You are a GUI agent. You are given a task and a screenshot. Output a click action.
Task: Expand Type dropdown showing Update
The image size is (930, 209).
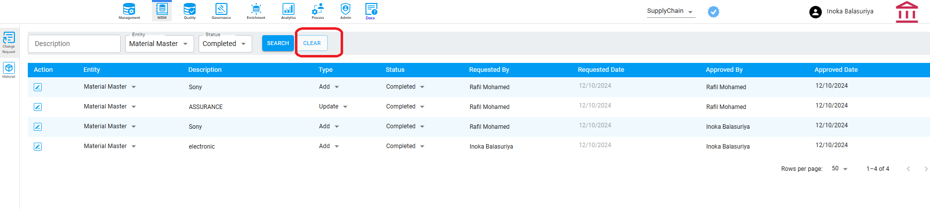[345, 106]
